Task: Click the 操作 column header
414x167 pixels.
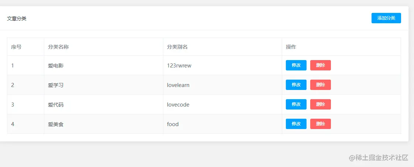Action: (x=291, y=47)
